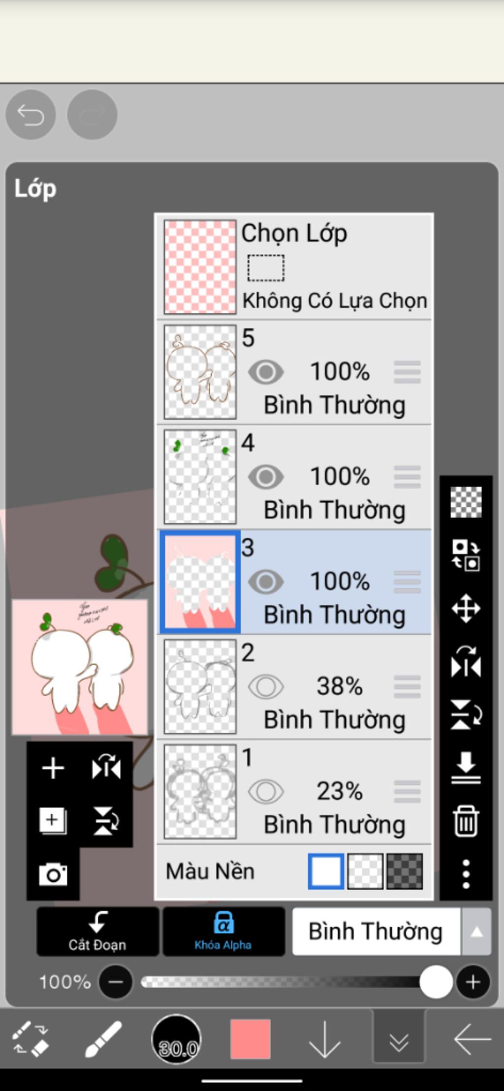Click the merge down arrow icon
504x1091 pixels.
(x=466, y=767)
